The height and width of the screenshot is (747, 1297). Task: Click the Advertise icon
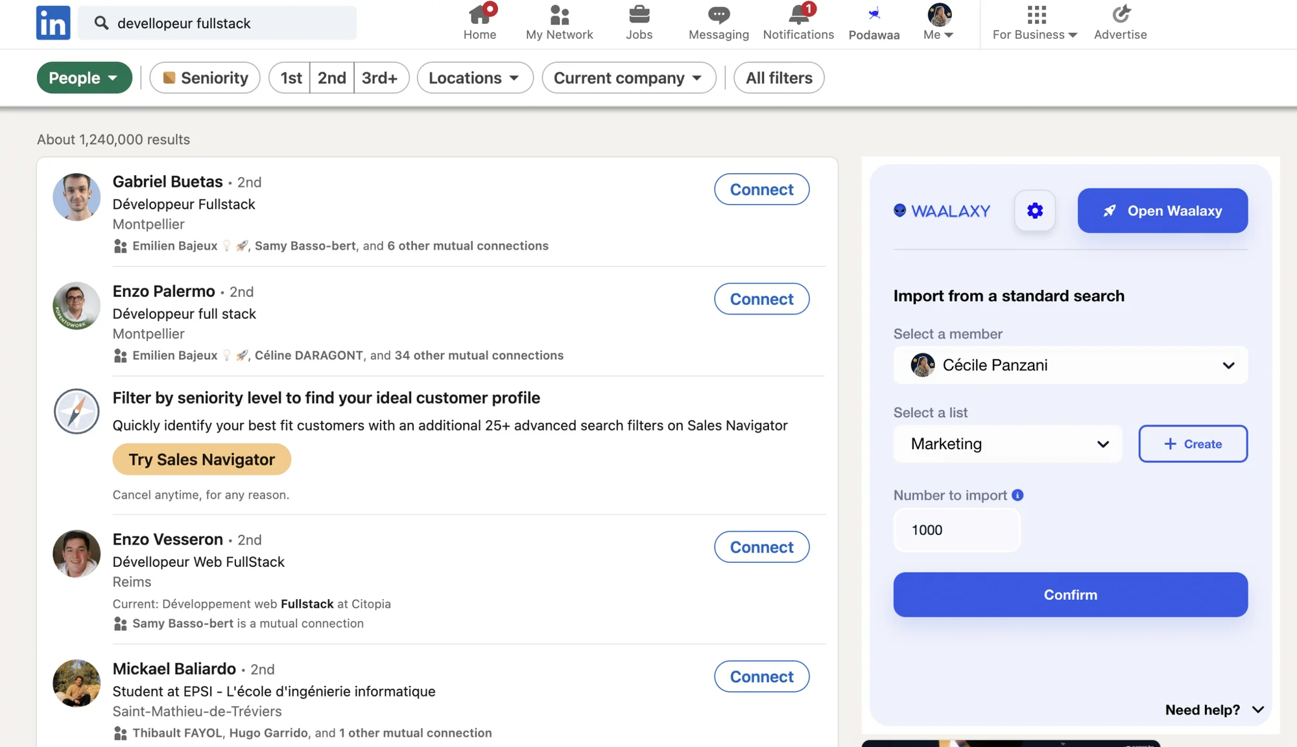point(1121,14)
